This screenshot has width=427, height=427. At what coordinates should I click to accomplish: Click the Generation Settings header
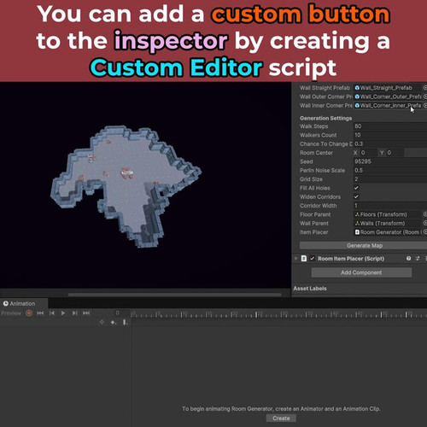tap(325, 118)
